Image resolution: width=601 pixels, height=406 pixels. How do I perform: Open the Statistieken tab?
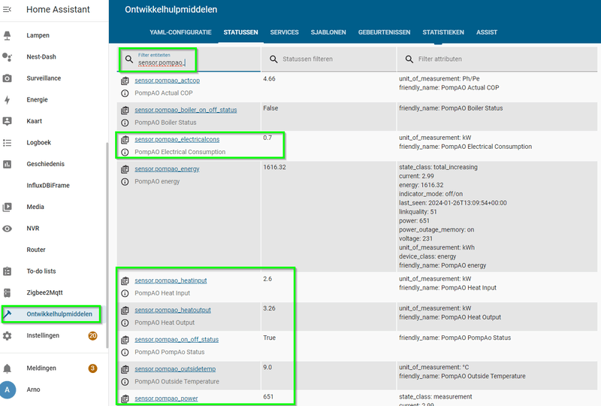click(x=443, y=32)
